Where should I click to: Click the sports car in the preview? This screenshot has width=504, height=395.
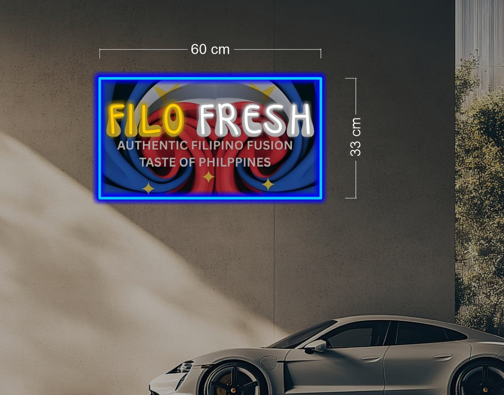(x=326, y=355)
